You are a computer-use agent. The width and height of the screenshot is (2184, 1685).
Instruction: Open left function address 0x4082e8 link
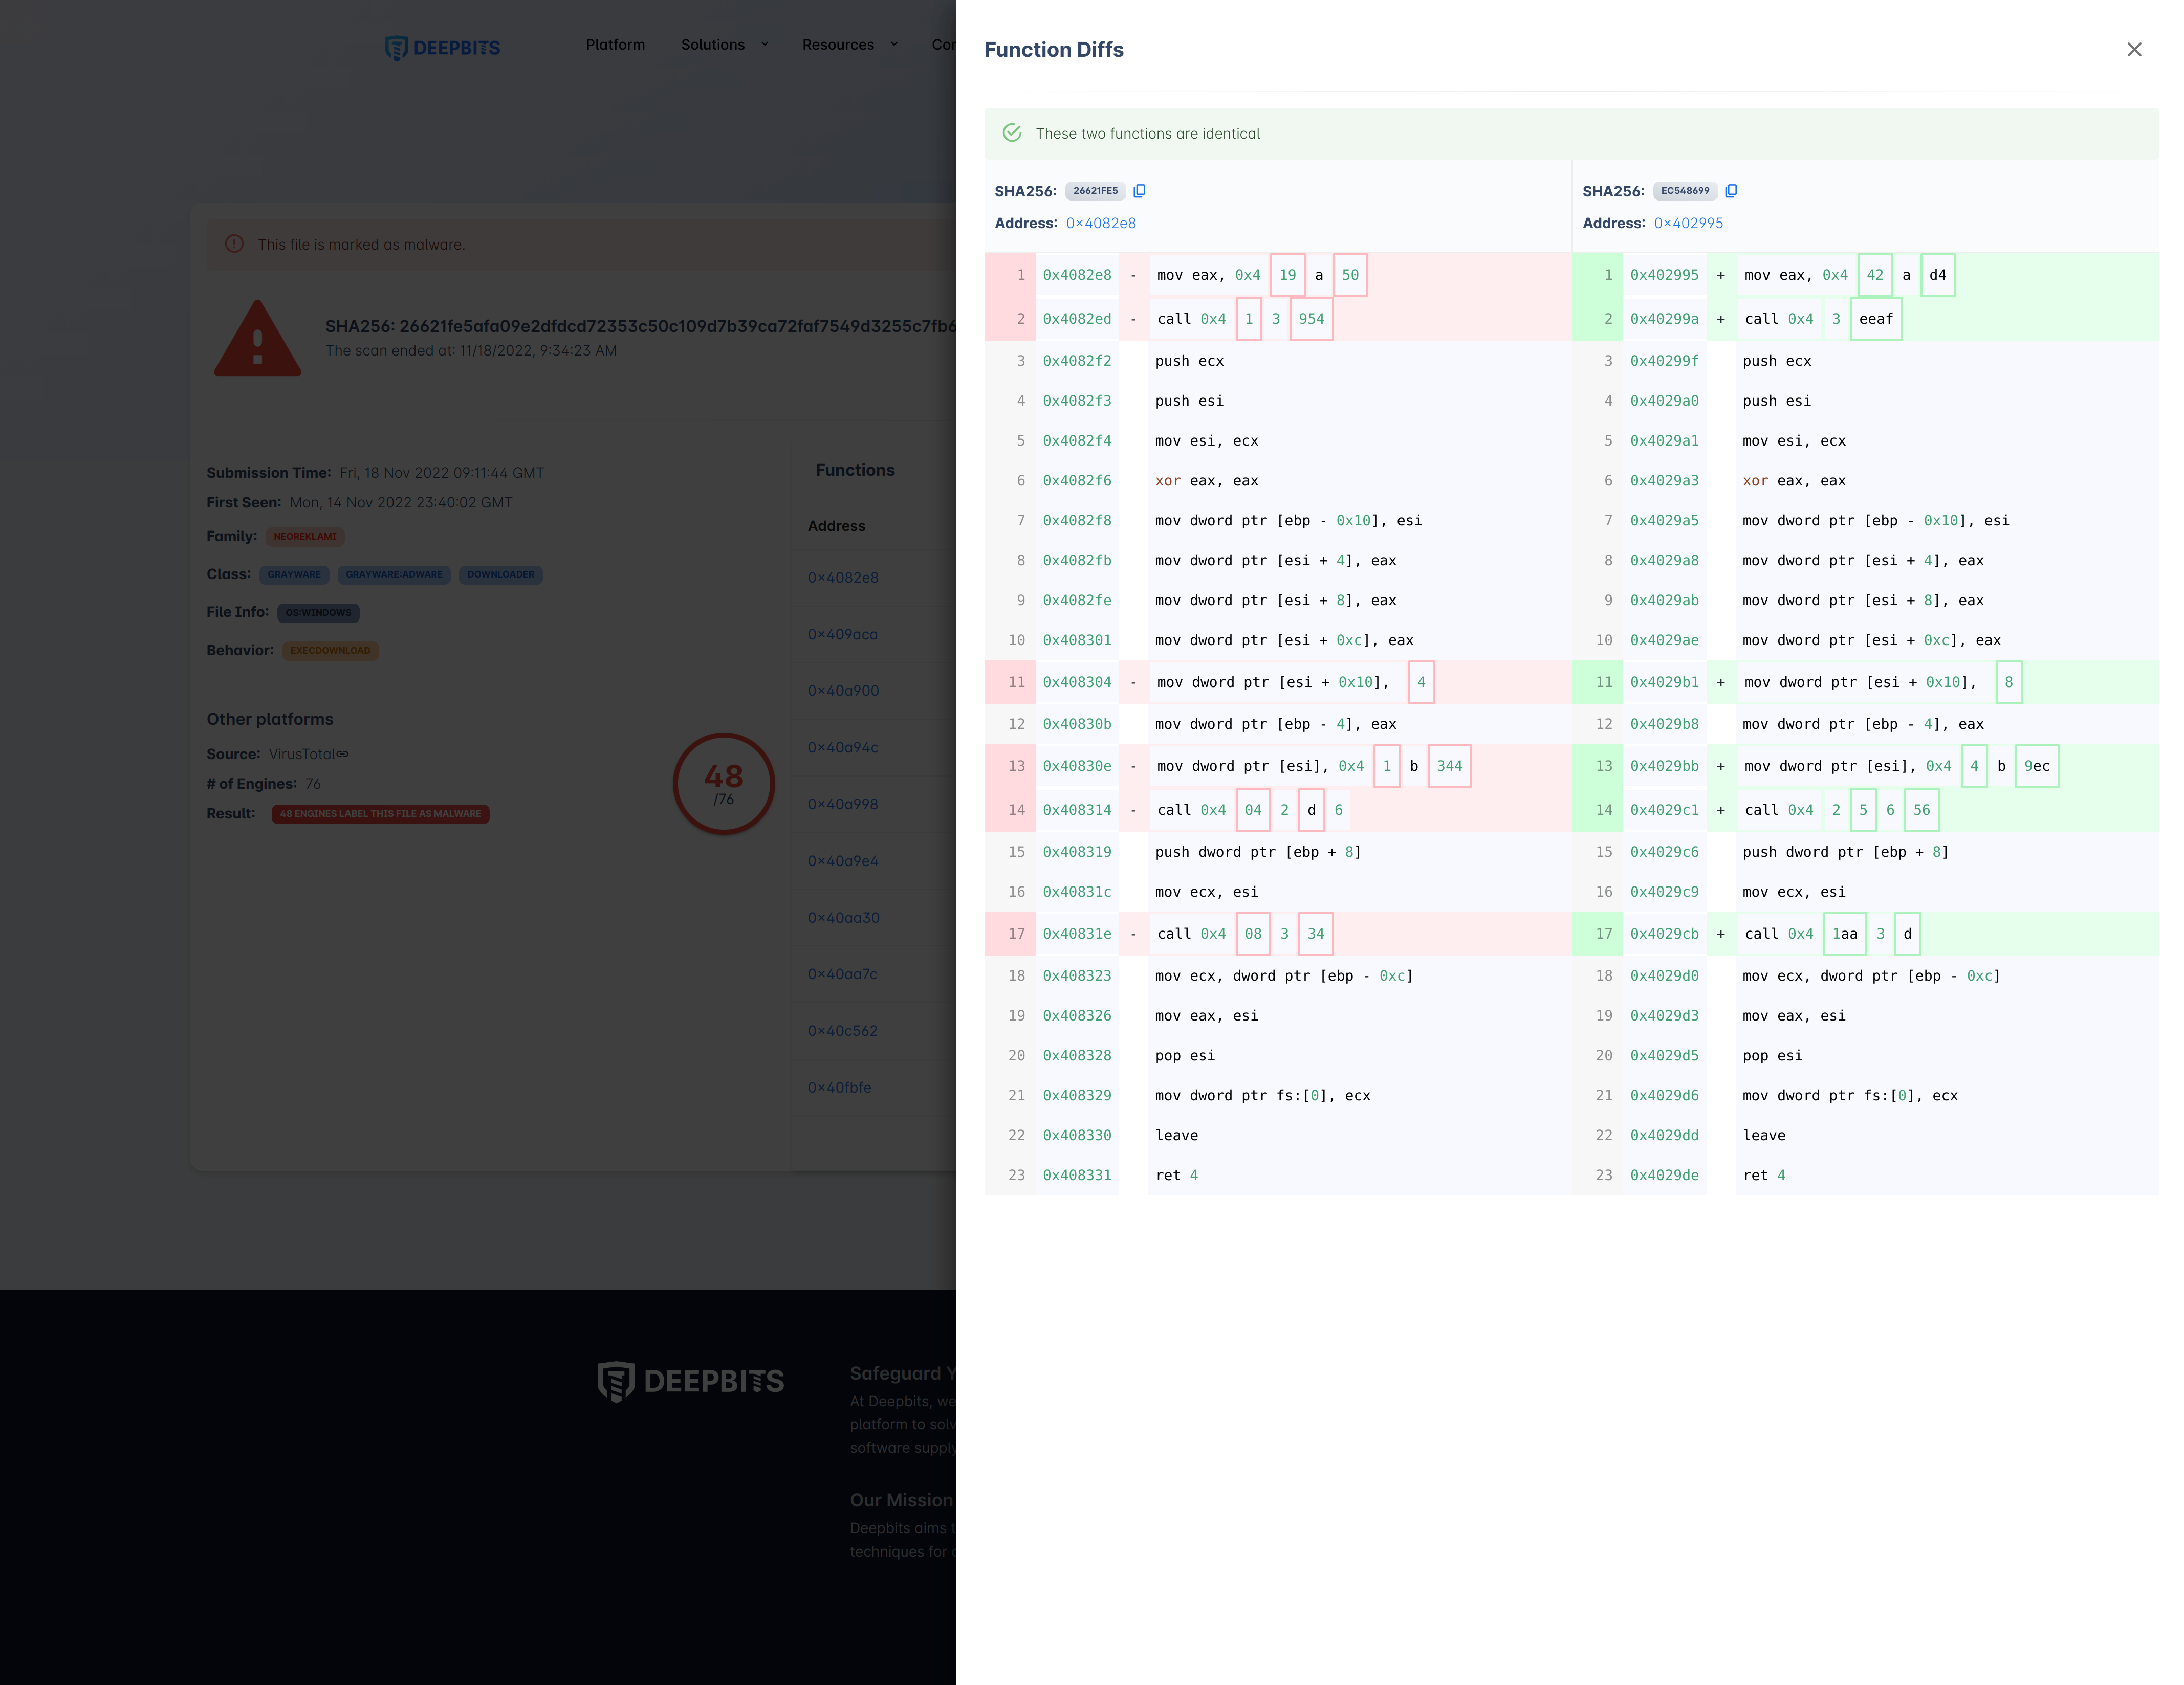coord(1100,223)
